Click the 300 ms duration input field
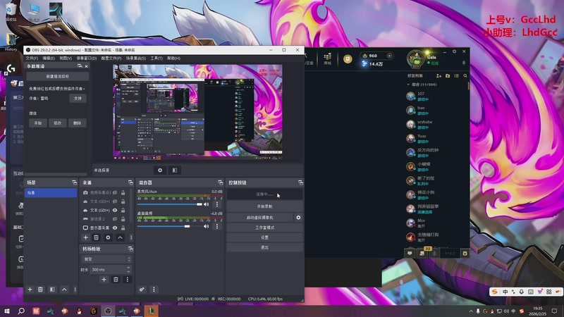Screen dimensions: 564x317 108,270
